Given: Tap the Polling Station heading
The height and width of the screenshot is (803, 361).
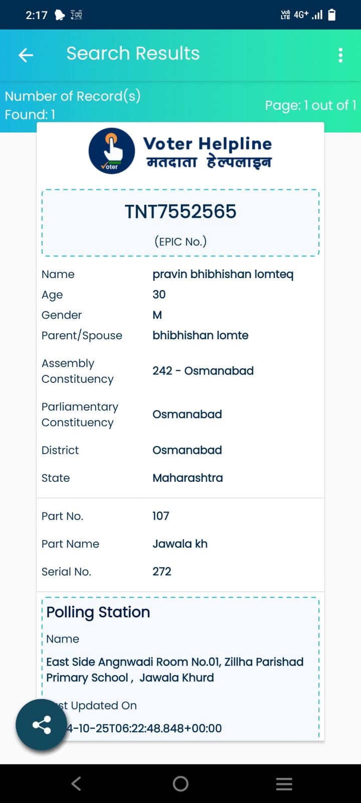Looking at the screenshot, I should pyautogui.click(x=98, y=612).
